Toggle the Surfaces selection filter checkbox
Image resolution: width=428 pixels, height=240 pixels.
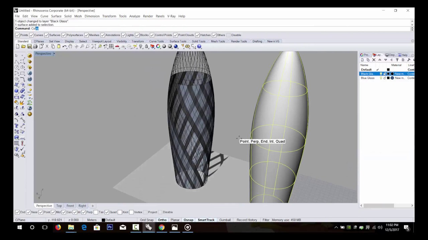click(x=46, y=35)
